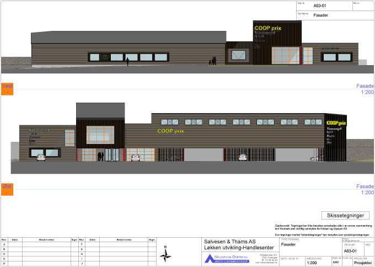Click the company website address near the logo

[266, 263]
